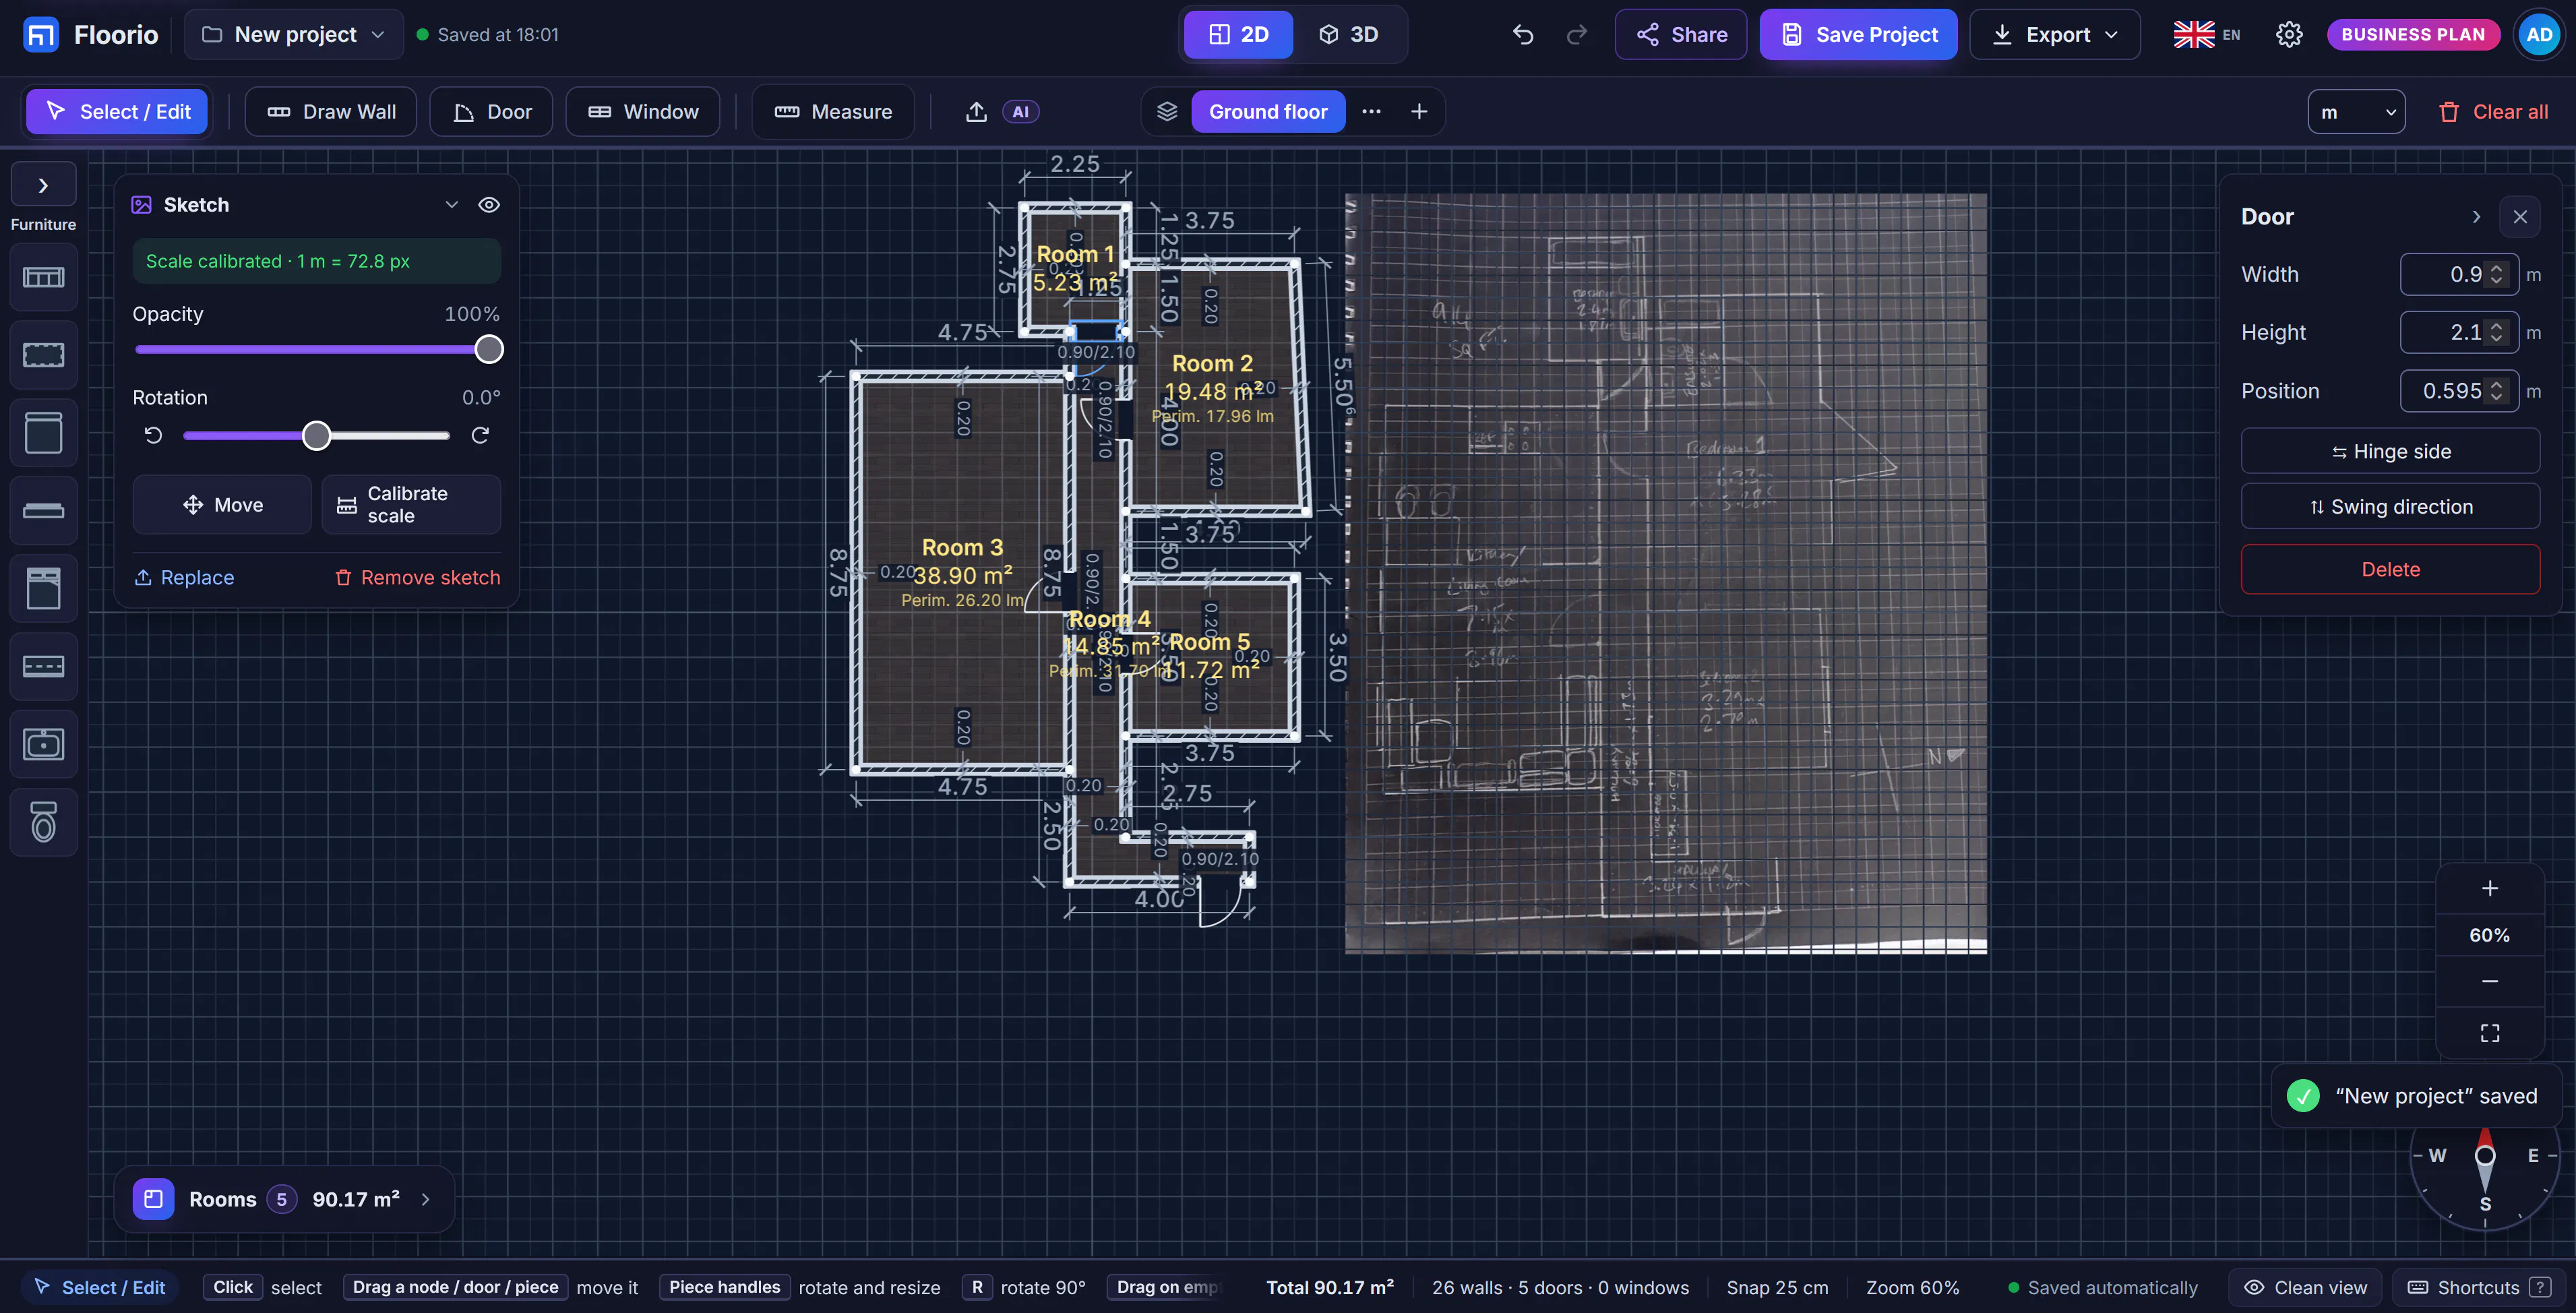Open the Export dropdown
This screenshot has width=2576, height=1313.
2054,35
